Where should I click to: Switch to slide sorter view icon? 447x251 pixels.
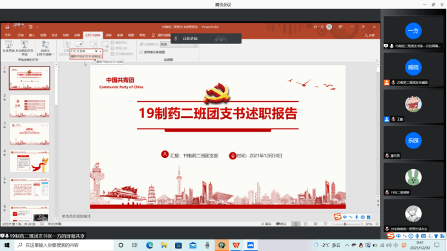tap(306, 224)
